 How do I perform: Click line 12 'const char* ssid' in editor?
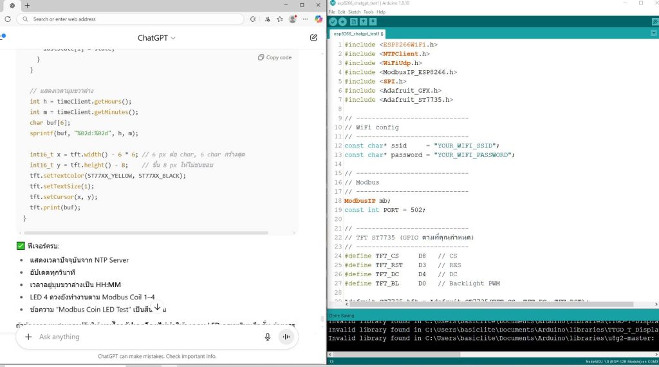422,146
